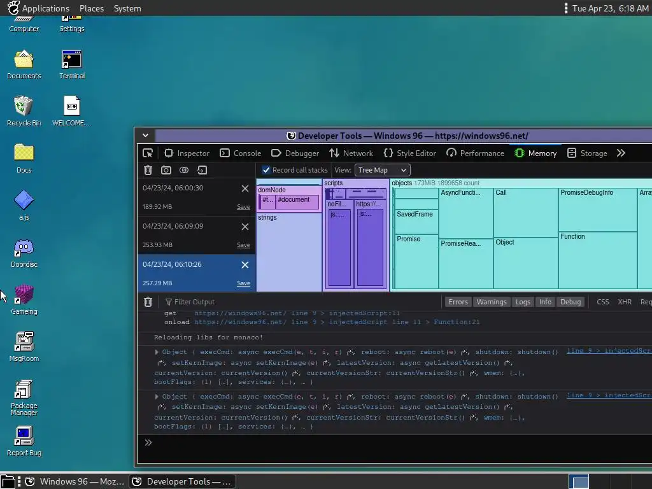The width and height of the screenshot is (652, 489).
Task: Open the Computer desktop icon
Action: click(24, 24)
